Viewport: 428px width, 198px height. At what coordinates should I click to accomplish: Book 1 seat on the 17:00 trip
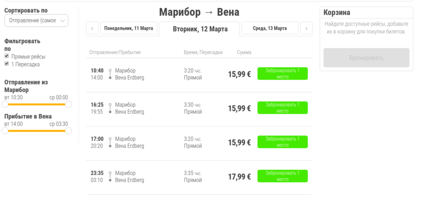[282, 142]
